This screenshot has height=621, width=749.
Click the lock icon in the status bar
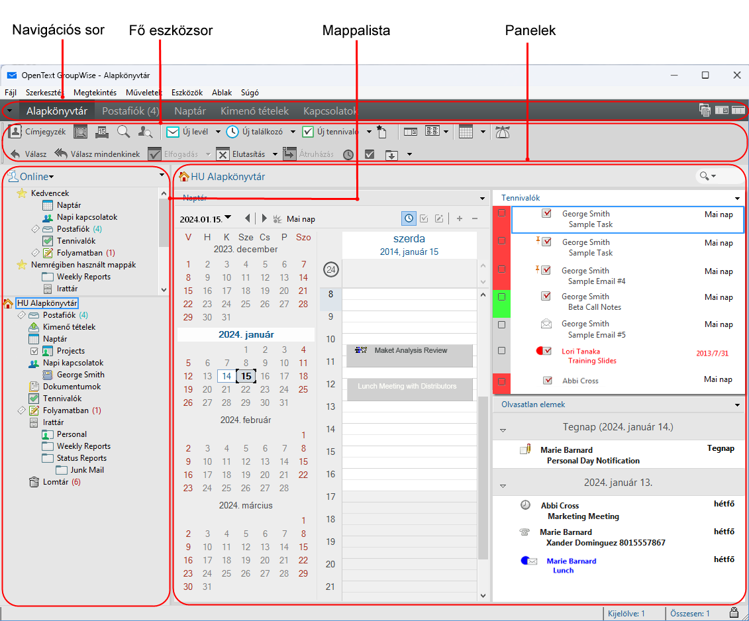(x=734, y=612)
